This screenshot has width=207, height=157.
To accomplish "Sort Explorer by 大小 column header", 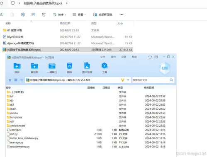I will [120, 23].
